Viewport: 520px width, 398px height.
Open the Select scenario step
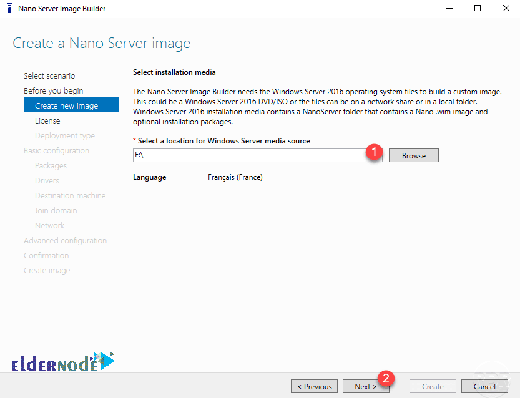click(x=49, y=75)
